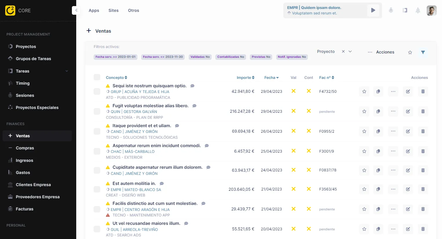Open the Ventas filter panel via funnel icon
The height and width of the screenshot is (239, 442).
click(x=423, y=52)
